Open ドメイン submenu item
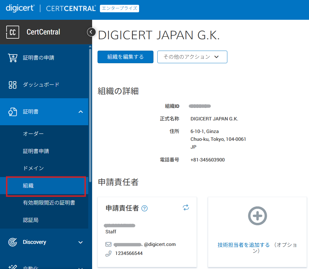The height and width of the screenshot is (269, 309). [44, 168]
